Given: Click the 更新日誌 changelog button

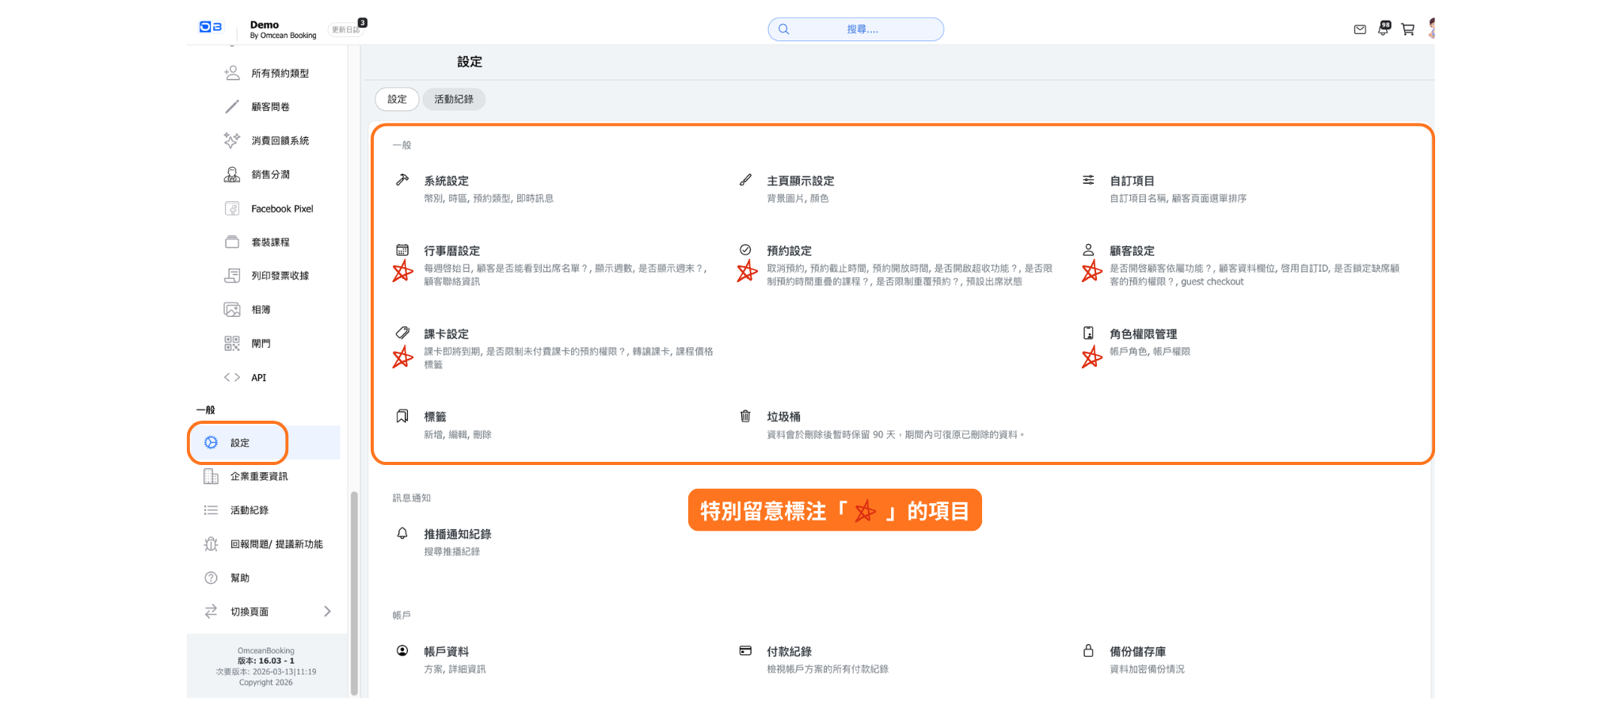Looking at the screenshot, I should [346, 29].
